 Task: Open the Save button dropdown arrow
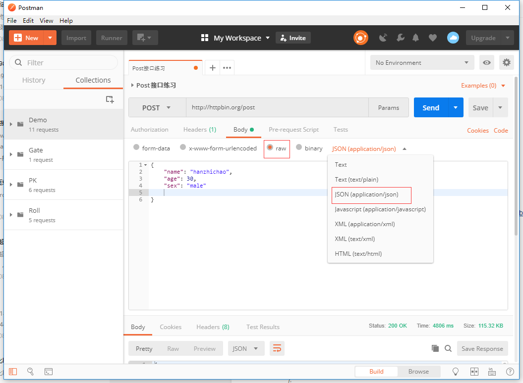coord(500,107)
